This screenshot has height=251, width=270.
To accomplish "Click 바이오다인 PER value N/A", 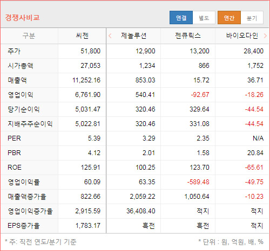I will [258, 138].
